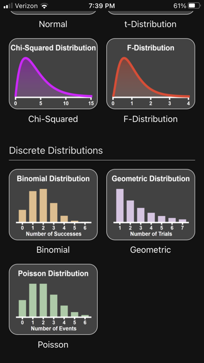The height and width of the screenshot is (363, 204).
Task: Click the t-Distribution label text
Action: 150,24
